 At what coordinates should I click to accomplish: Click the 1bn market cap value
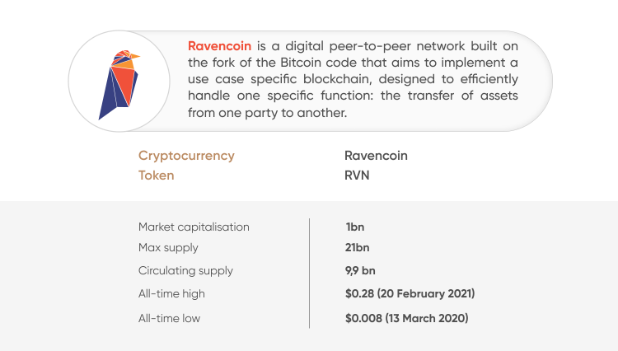(x=354, y=227)
